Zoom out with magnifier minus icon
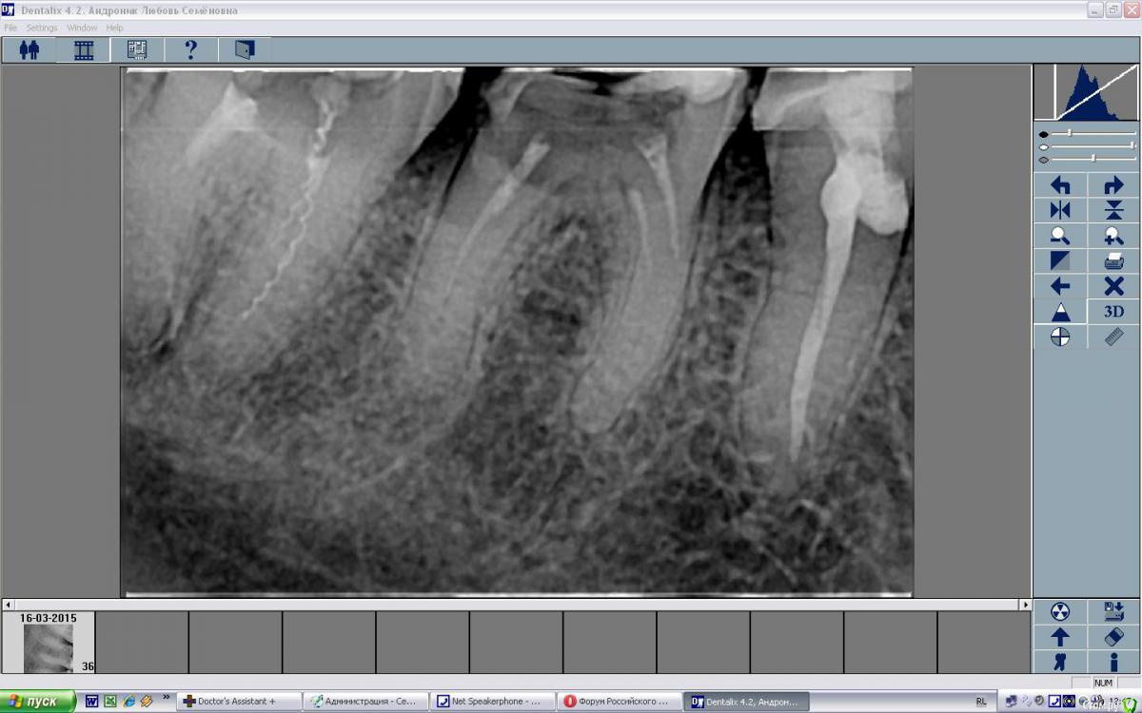 tap(1059, 237)
